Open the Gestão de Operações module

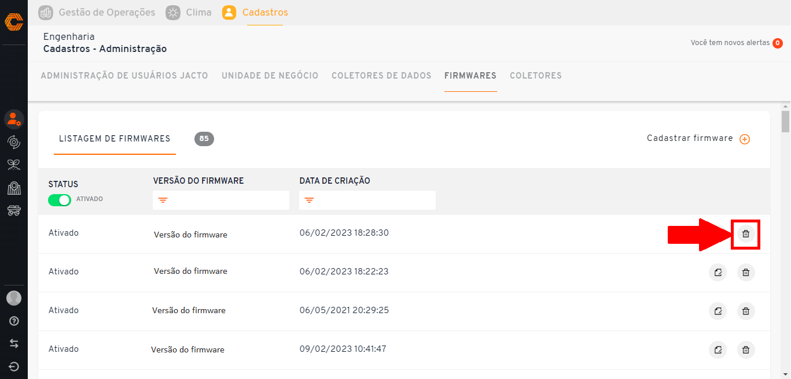tap(97, 12)
